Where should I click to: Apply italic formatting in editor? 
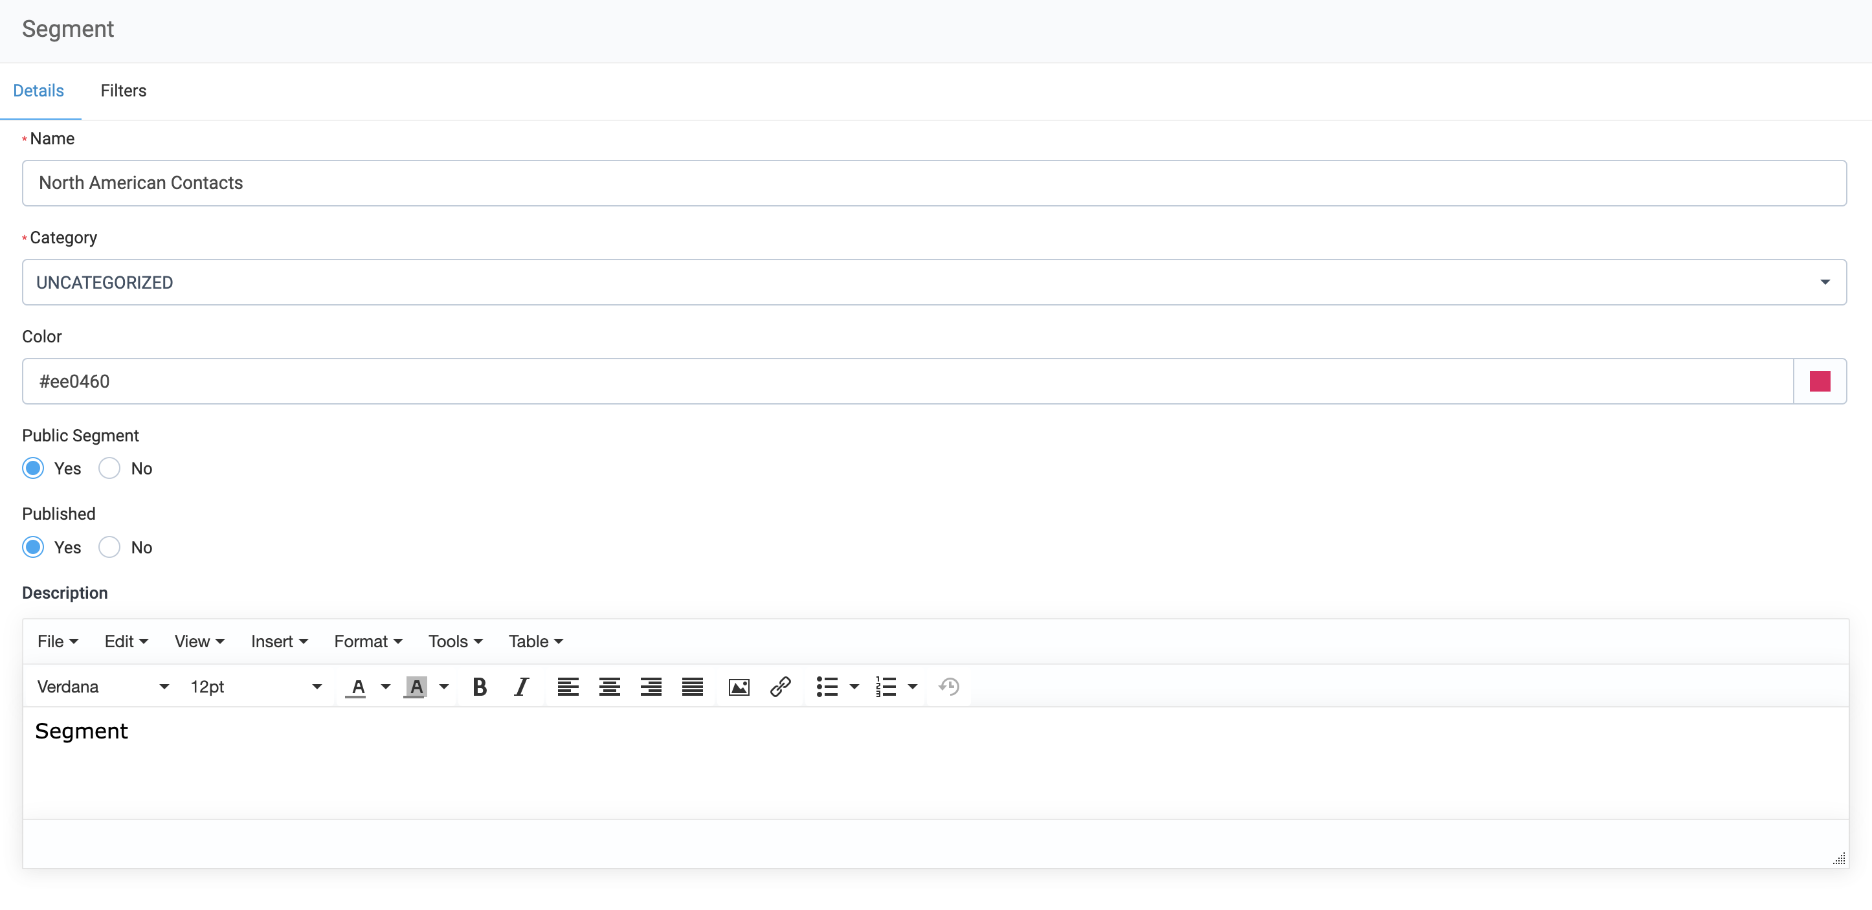click(521, 686)
